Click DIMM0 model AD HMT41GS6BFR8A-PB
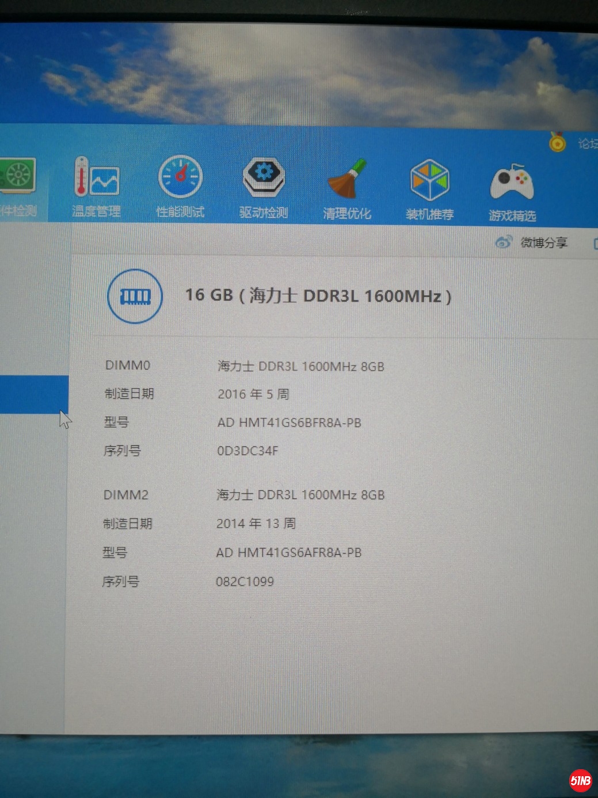 (x=289, y=423)
